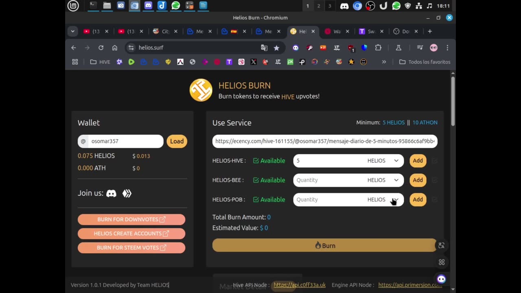This screenshot has width=521, height=293.
Task: Open the browser profile avatar
Action: tap(433, 48)
